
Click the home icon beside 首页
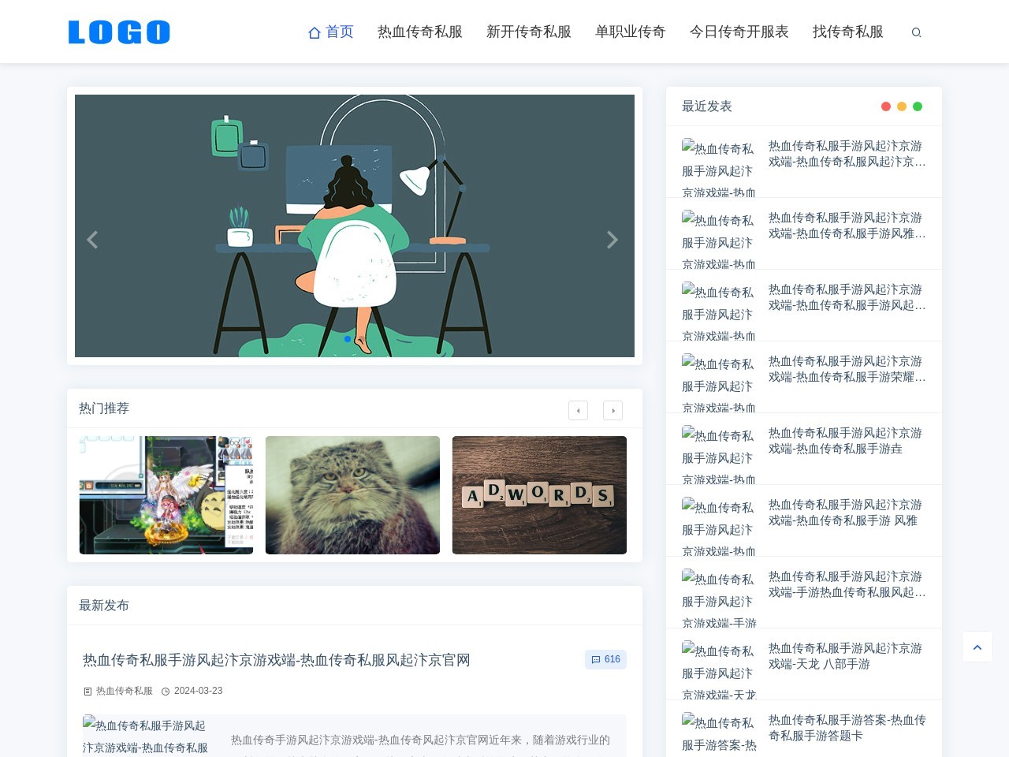[x=315, y=32]
